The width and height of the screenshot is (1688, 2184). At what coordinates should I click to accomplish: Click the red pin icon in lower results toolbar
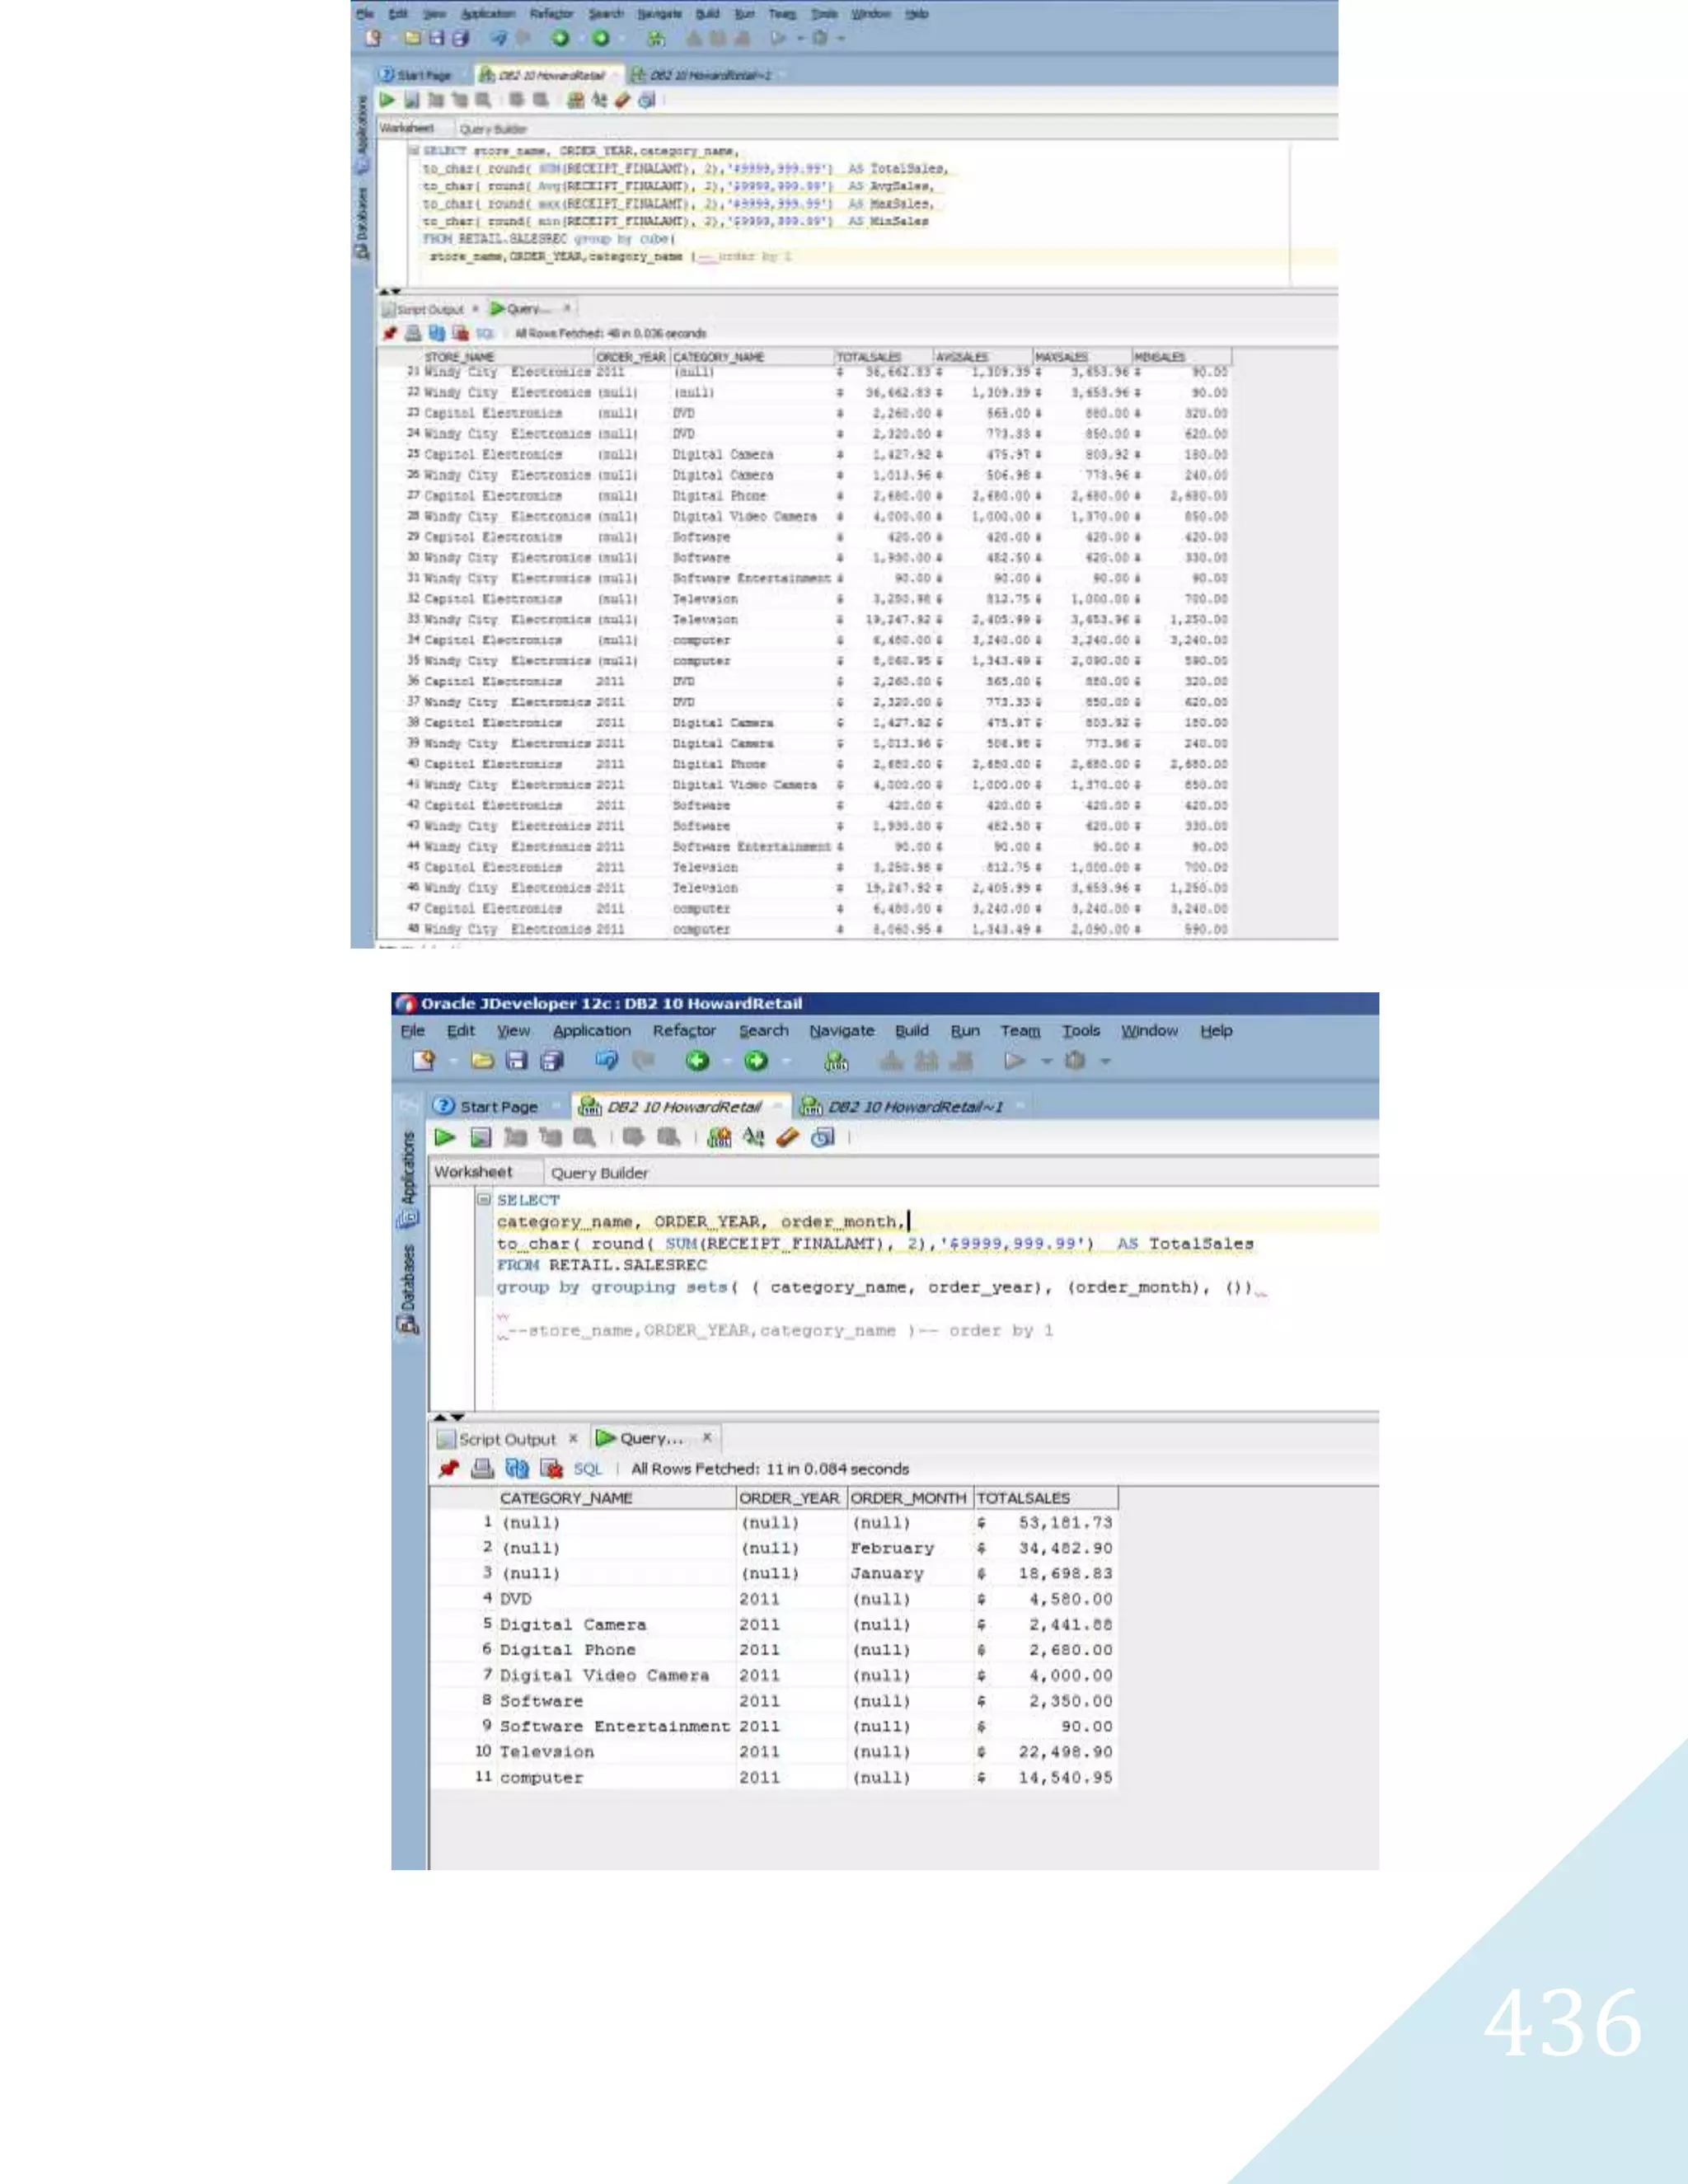[448, 1468]
